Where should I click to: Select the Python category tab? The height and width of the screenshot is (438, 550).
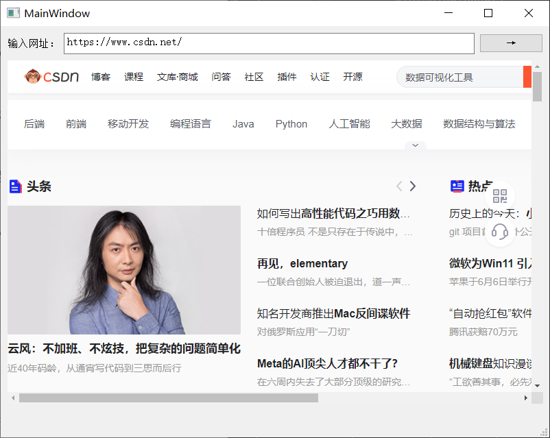point(291,124)
